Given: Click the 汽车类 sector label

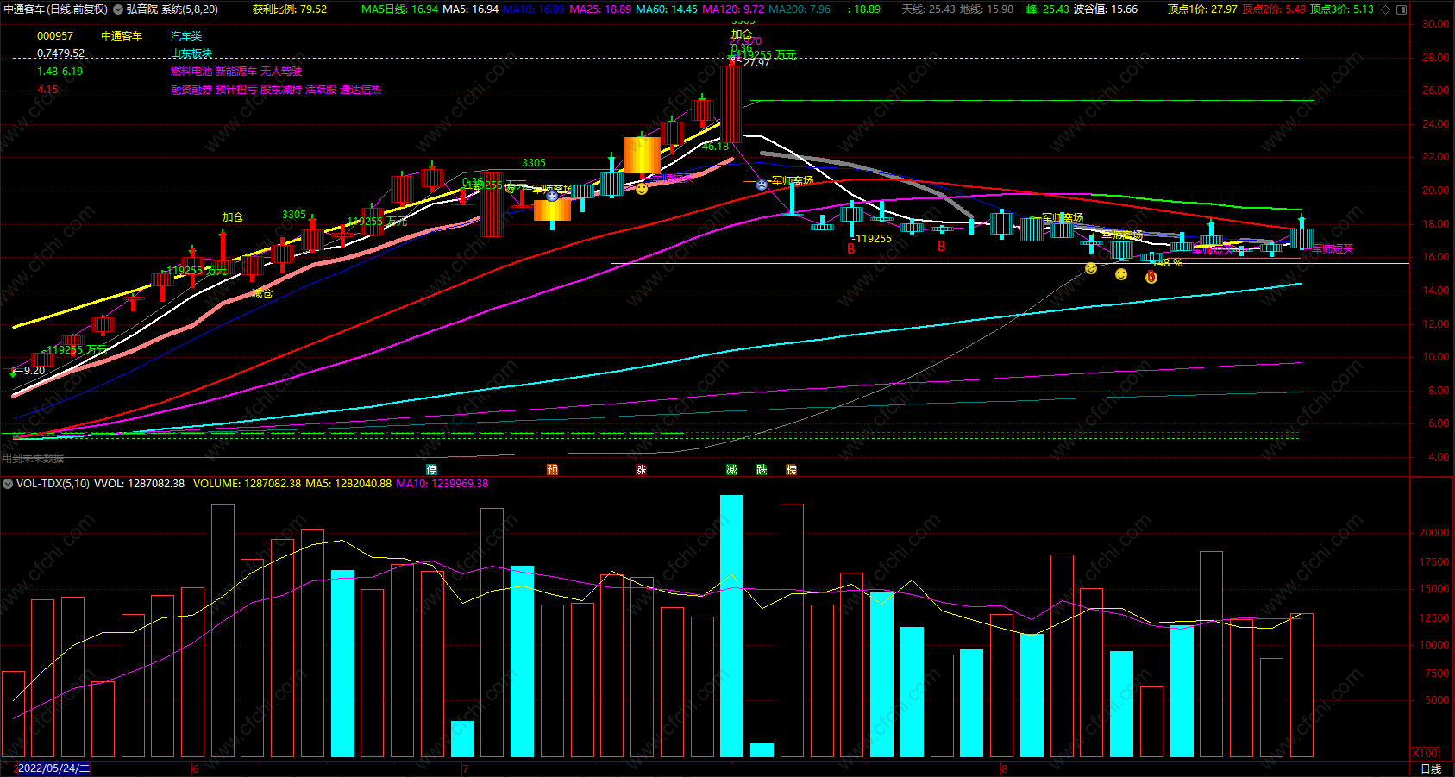Looking at the screenshot, I should (x=186, y=36).
